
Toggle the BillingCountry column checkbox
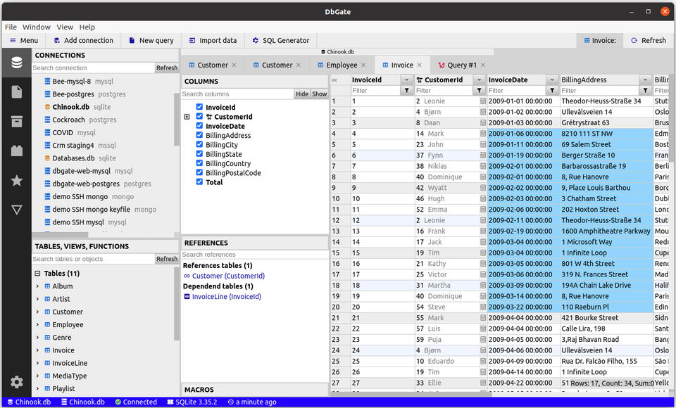pyautogui.click(x=200, y=163)
